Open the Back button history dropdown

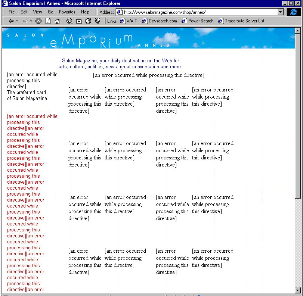pos(17,21)
